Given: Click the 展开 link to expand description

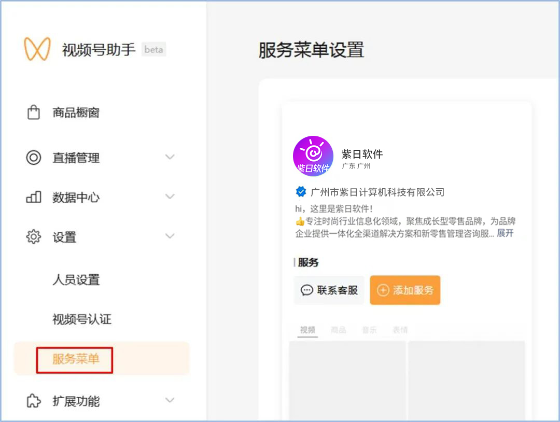Looking at the screenshot, I should [x=505, y=233].
